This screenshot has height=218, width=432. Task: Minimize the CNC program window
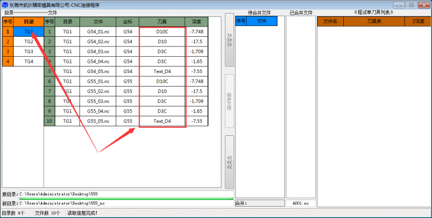[400, 5]
